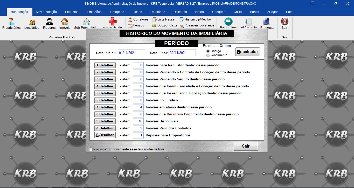Switch to the Manutenção tab
Screen dimensions: 354x188
pos(19,12)
